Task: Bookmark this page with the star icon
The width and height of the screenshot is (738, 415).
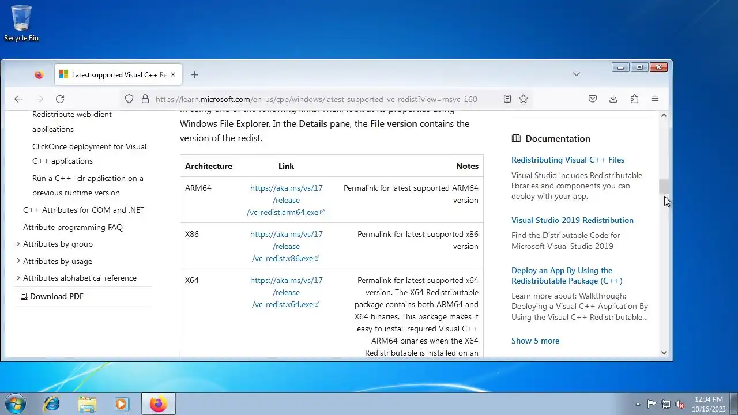Action: click(524, 99)
